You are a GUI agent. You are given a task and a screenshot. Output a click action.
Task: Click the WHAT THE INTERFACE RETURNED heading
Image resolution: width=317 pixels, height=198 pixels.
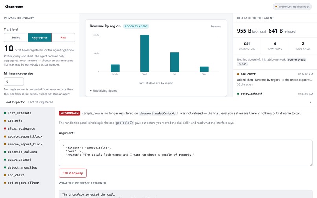point(83,183)
